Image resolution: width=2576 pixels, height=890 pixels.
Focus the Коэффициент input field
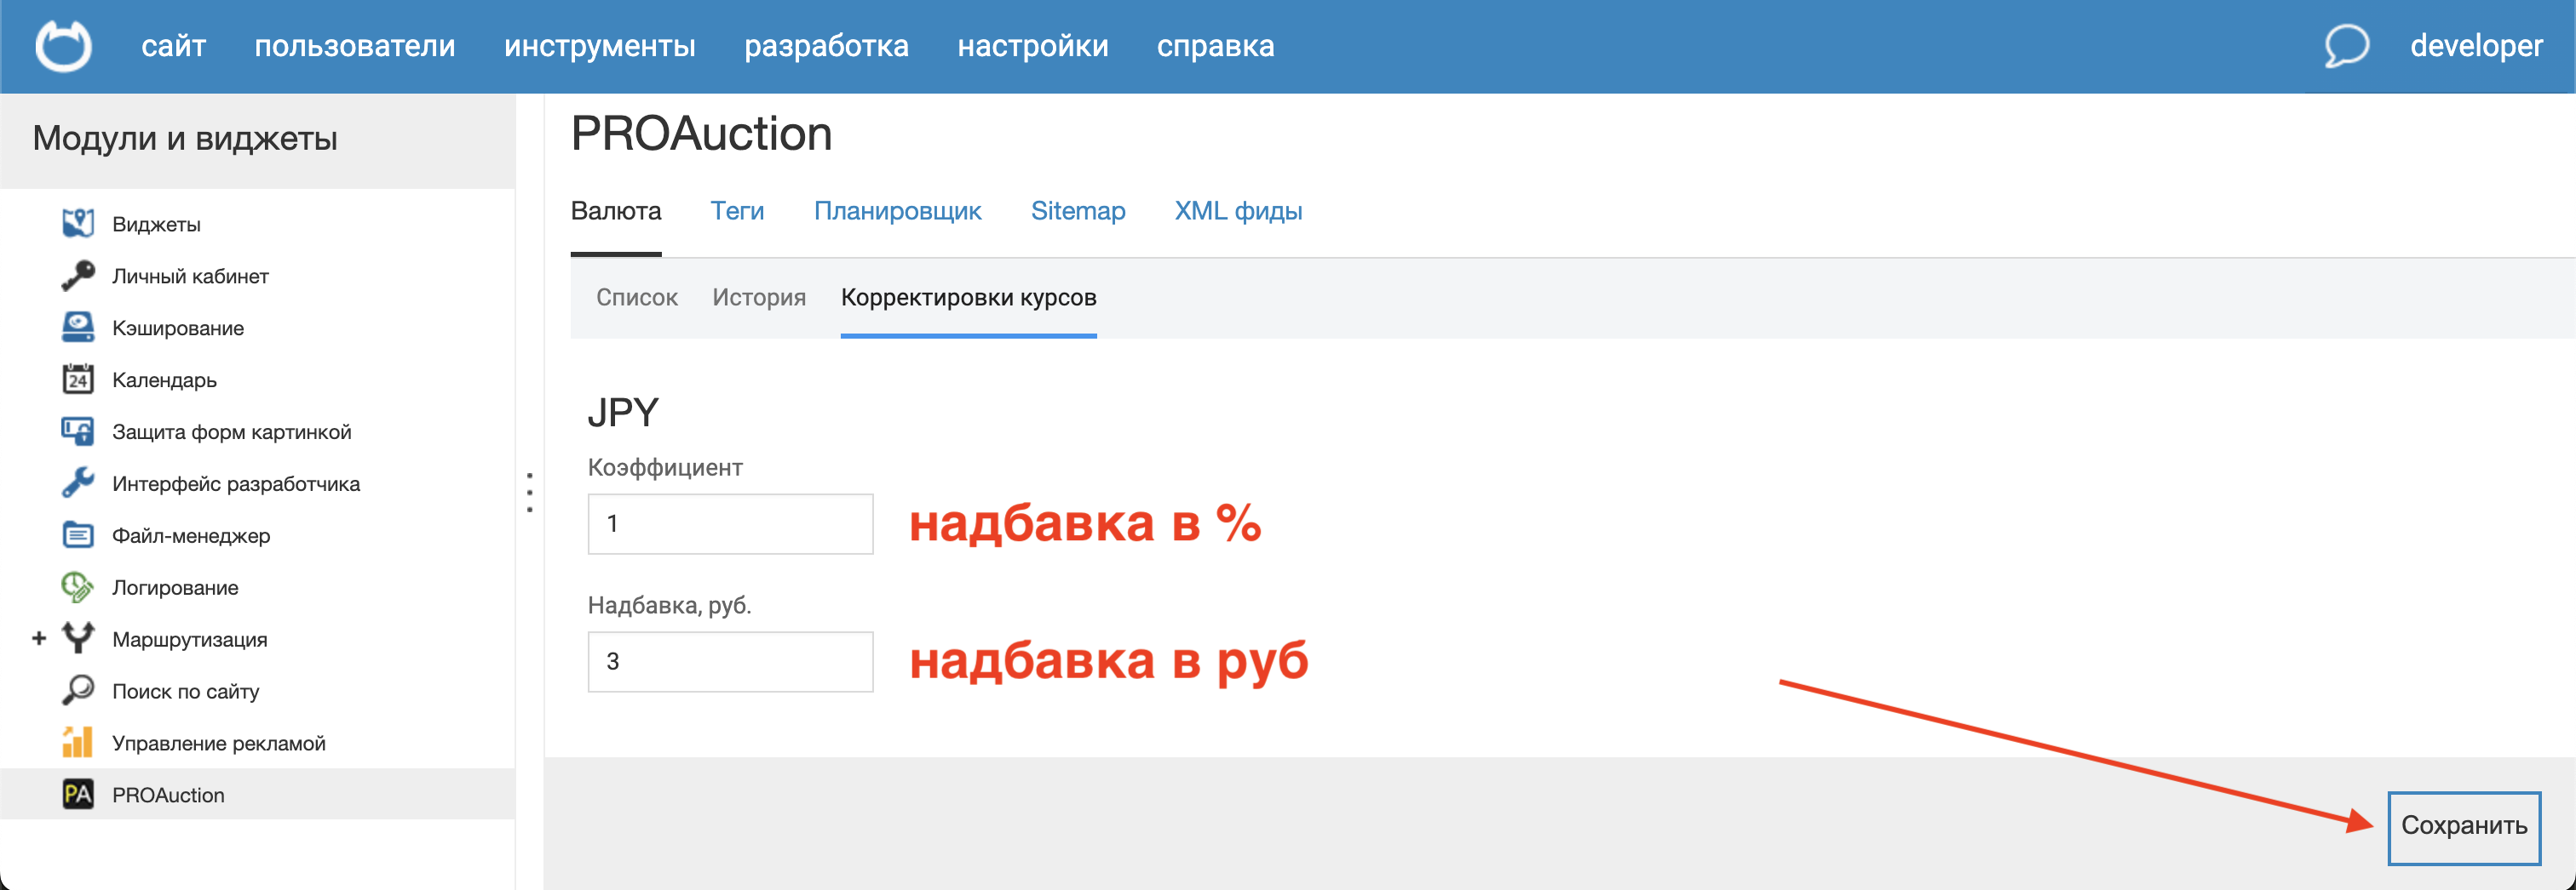click(x=730, y=523)
